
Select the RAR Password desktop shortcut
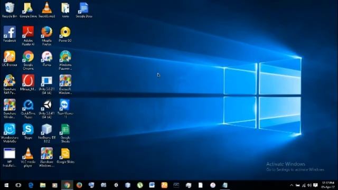pyautogui.click(x=10, y=84)
